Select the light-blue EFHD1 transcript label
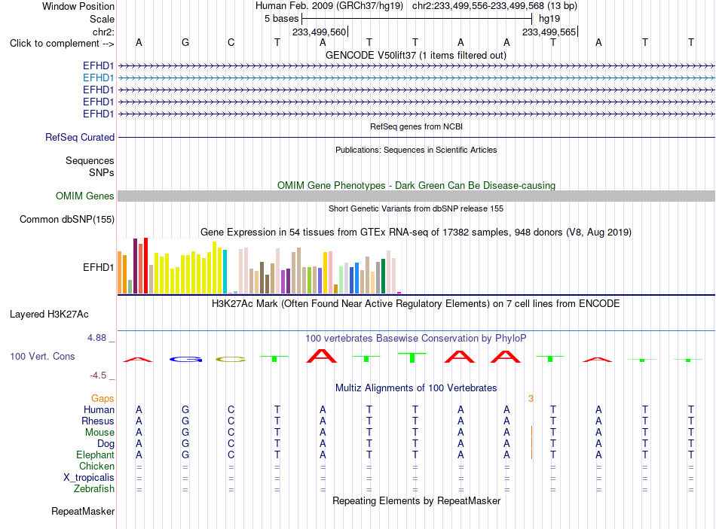The height and width of the screenshot is (529, 716). tap(98, 78)
